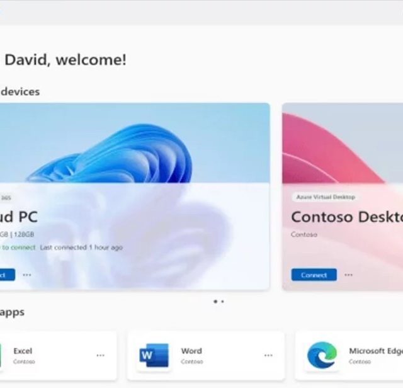Click 'Last connected 1 hour ago' text
403x388 pixels.
point(81,248)
